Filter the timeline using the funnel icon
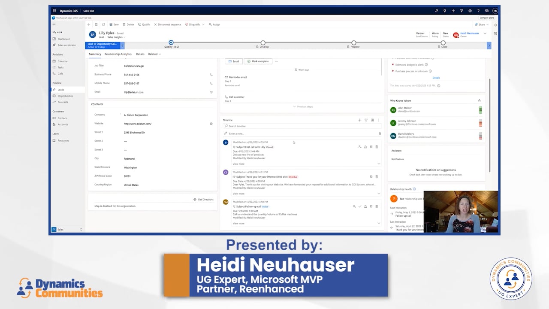This screenshot has height=309, width=549. [366, 120]
